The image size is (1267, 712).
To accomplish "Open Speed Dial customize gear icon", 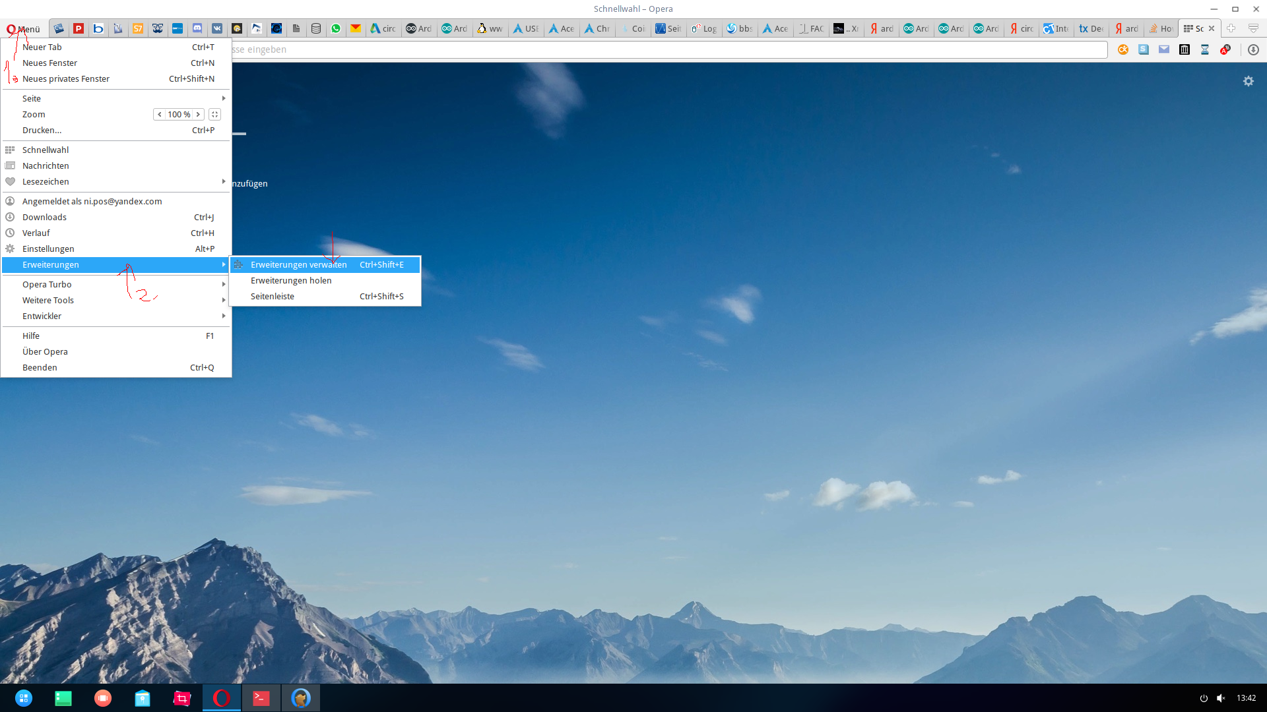I will tap(1248, 81).
